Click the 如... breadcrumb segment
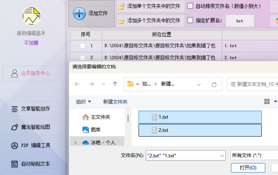278x175 pixels. 146,84
